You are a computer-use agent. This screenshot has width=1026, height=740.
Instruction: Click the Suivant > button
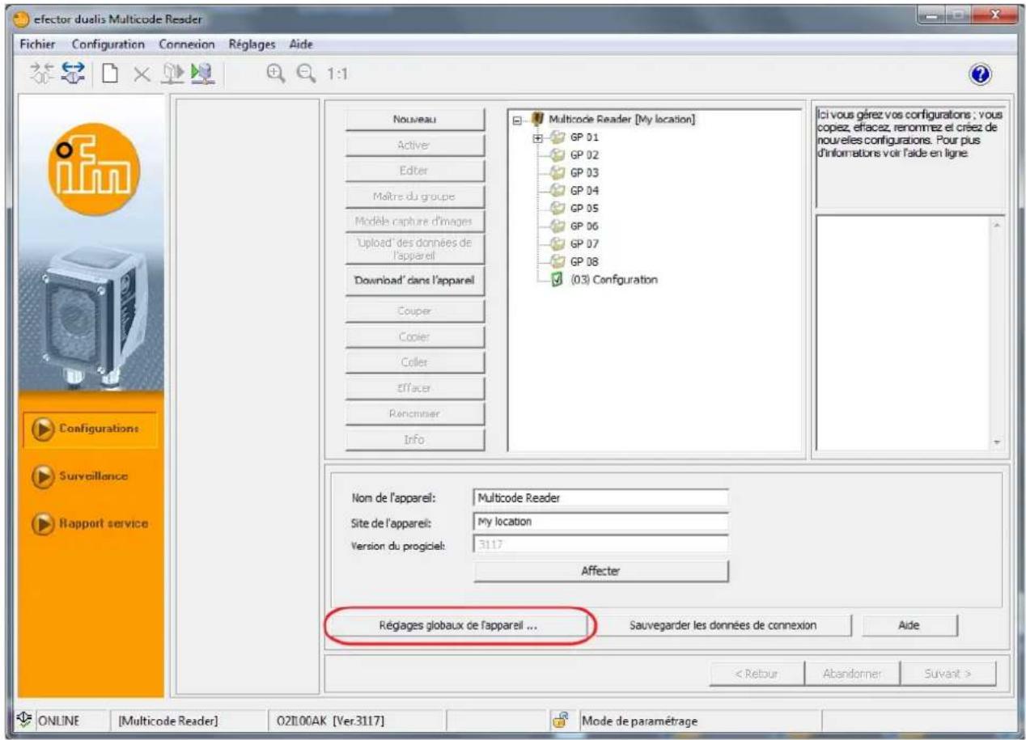(949, 673)
